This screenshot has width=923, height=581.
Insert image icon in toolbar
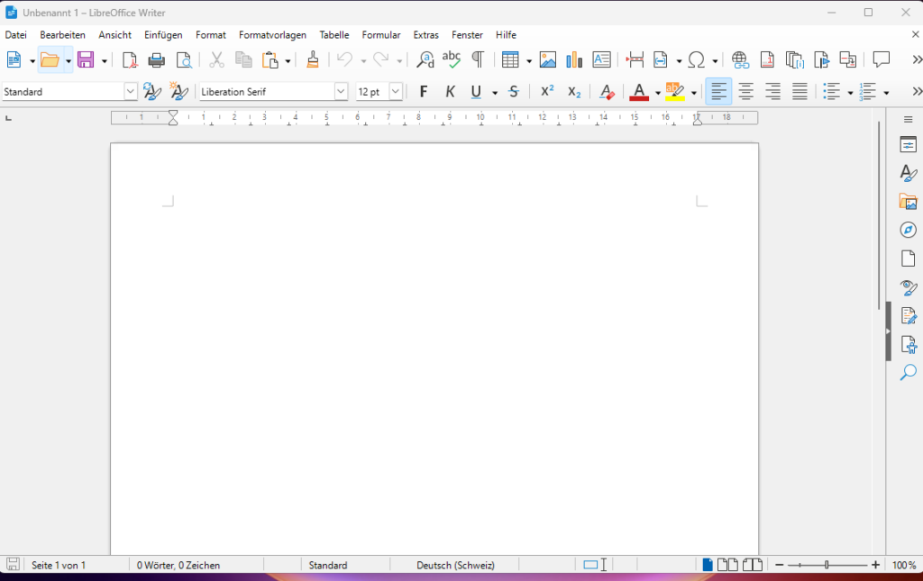547,60
